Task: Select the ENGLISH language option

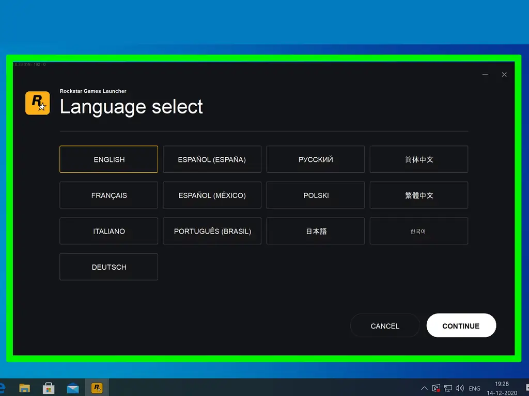Action: (x=108, y=159)
